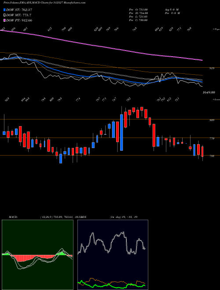Image resolution: width=220 pixels, height=290 pixels.
Task: Click the '<Tops' marker label
Action: [x=216, y=29]
